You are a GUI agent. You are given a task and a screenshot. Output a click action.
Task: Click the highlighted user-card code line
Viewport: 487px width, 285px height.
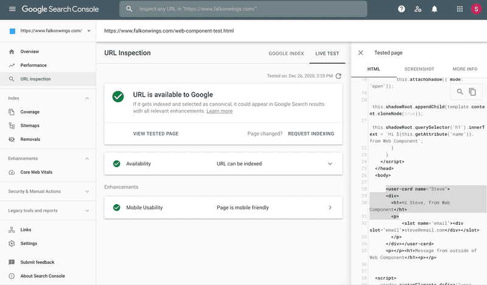point(418,189)
